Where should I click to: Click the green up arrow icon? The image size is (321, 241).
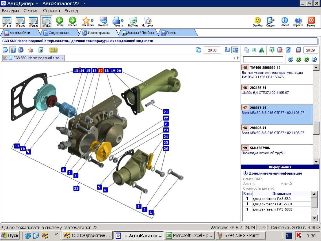coord(272,50)
